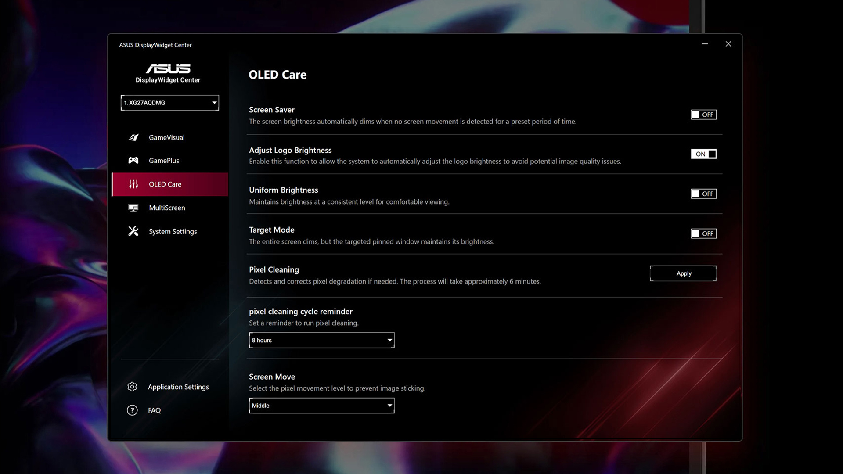
Task: Click the Adjust Logo Brightness title
Action: tap(290, 150)
